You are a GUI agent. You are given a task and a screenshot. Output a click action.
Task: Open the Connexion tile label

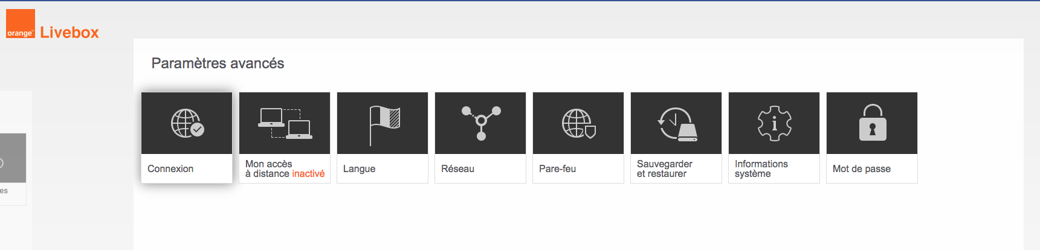pos(170,169)
